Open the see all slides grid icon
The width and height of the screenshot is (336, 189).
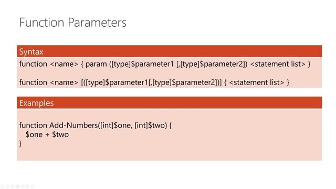pos(17,186)
